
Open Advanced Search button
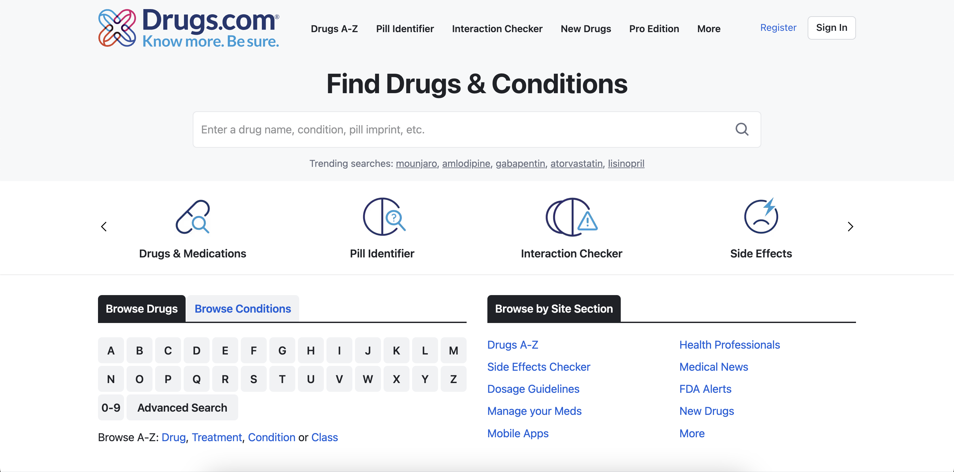(x=182, y=407)
